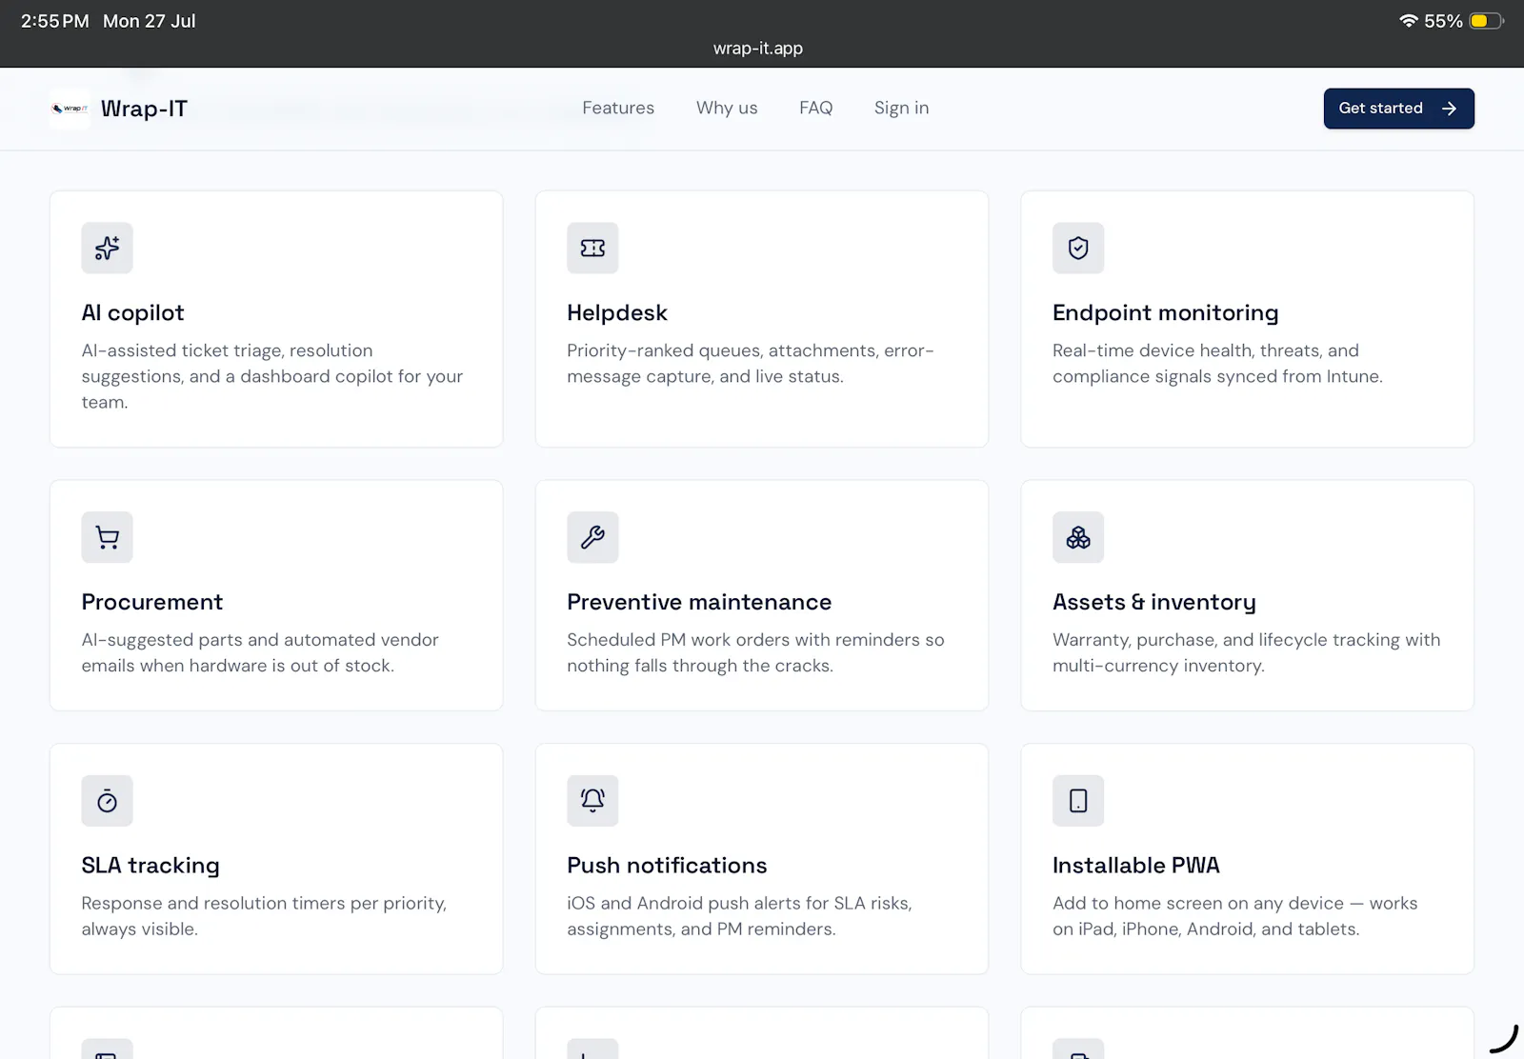
Task: Click the Get started button
Action: tap(1398, 109)
